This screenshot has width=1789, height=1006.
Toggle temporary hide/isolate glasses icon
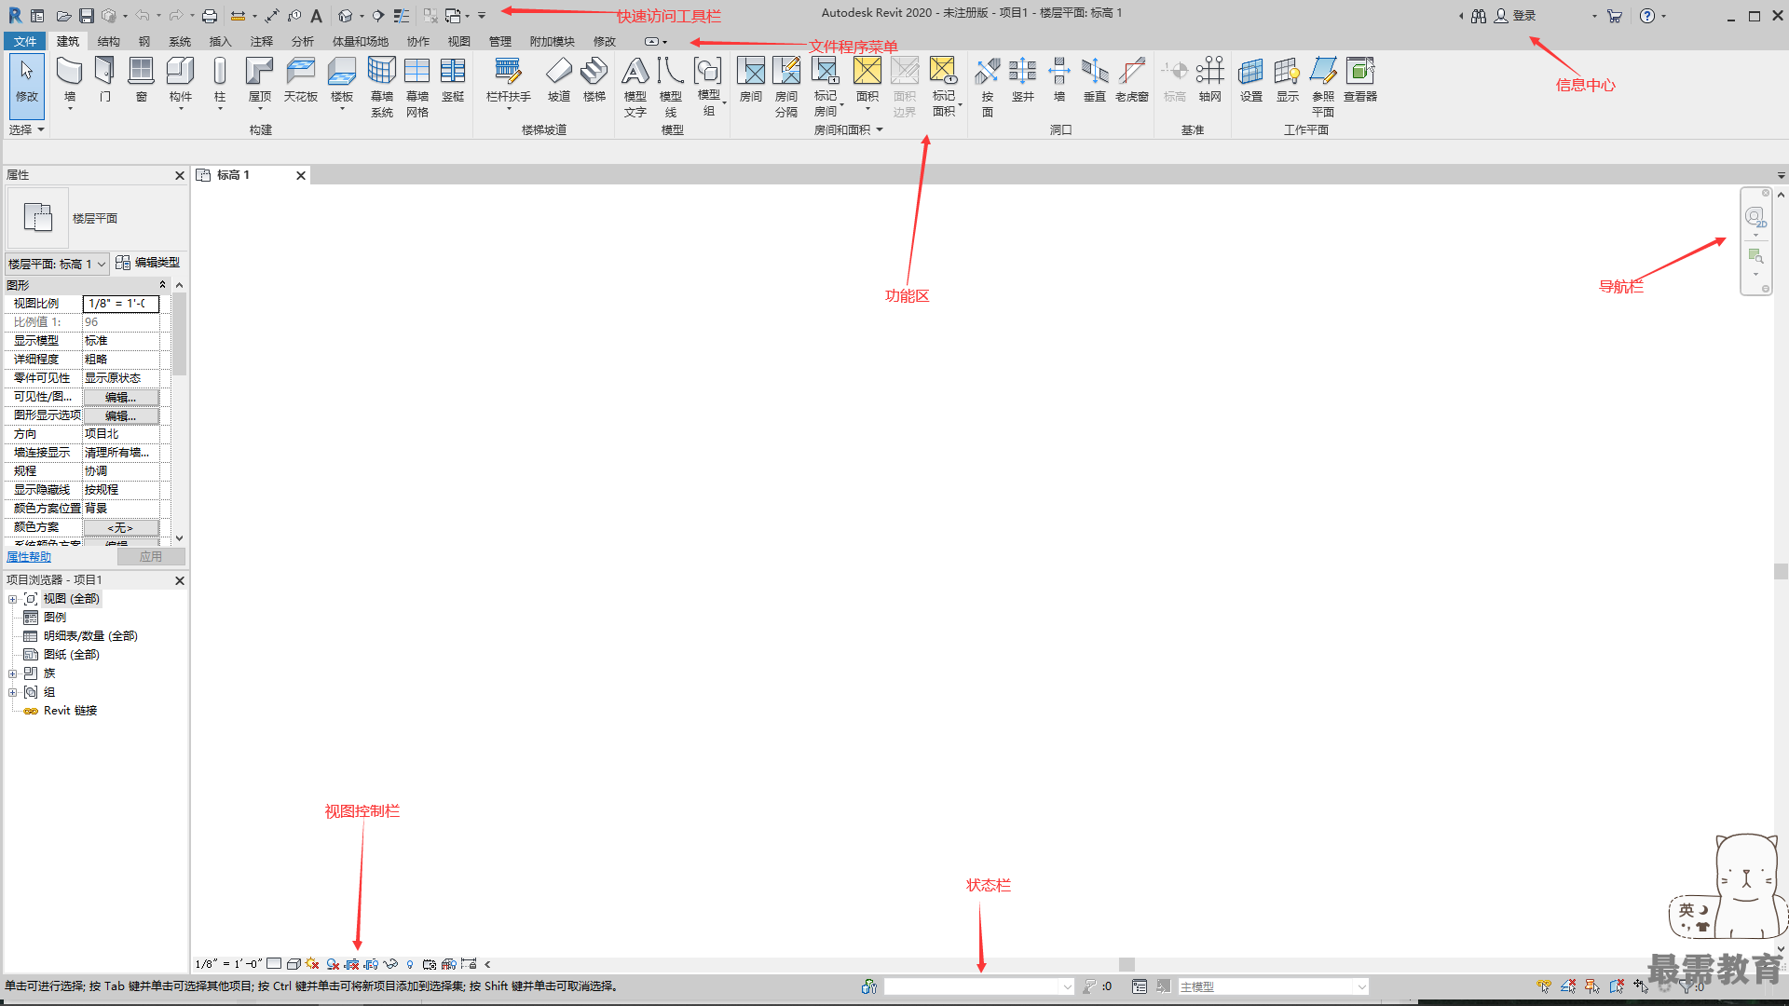click(390, 964)
